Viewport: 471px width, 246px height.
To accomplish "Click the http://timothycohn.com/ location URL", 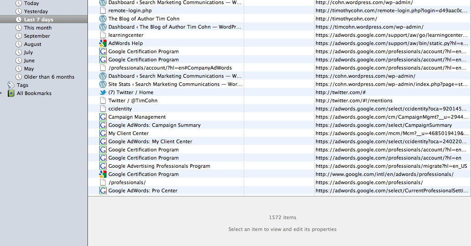I will click(x=346, y=19).
